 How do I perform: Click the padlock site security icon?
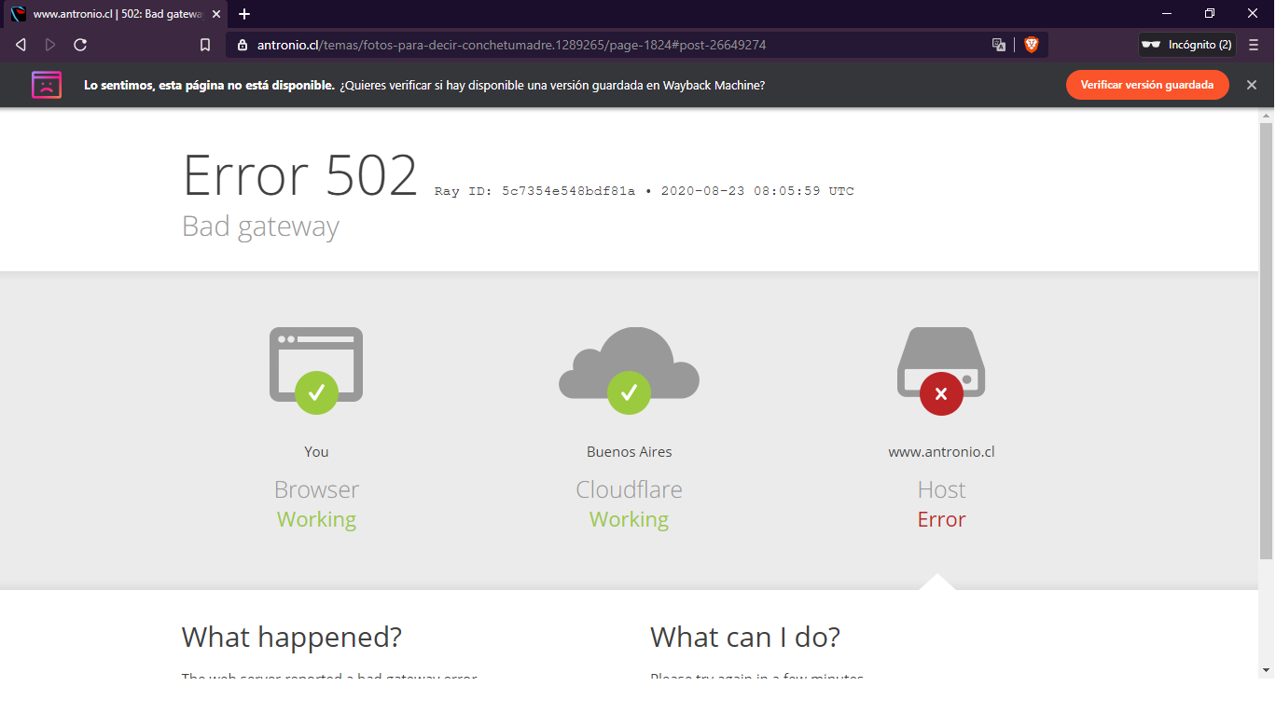tap(243, 45)
